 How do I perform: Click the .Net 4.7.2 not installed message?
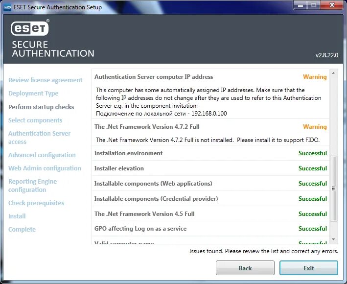tap(208, 140)
